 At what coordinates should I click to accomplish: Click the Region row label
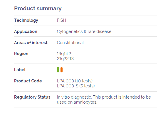[x=21, y=54]
